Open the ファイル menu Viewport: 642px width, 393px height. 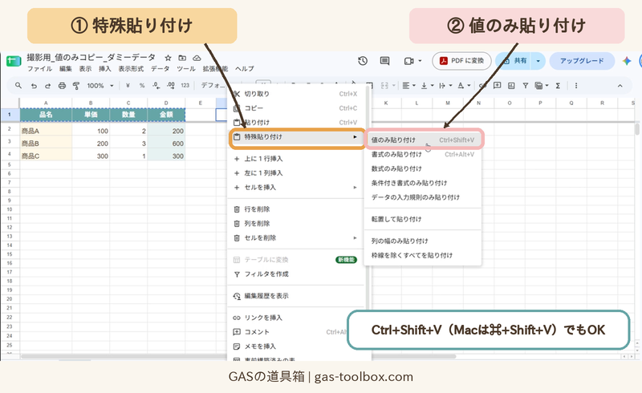[39, 69]
